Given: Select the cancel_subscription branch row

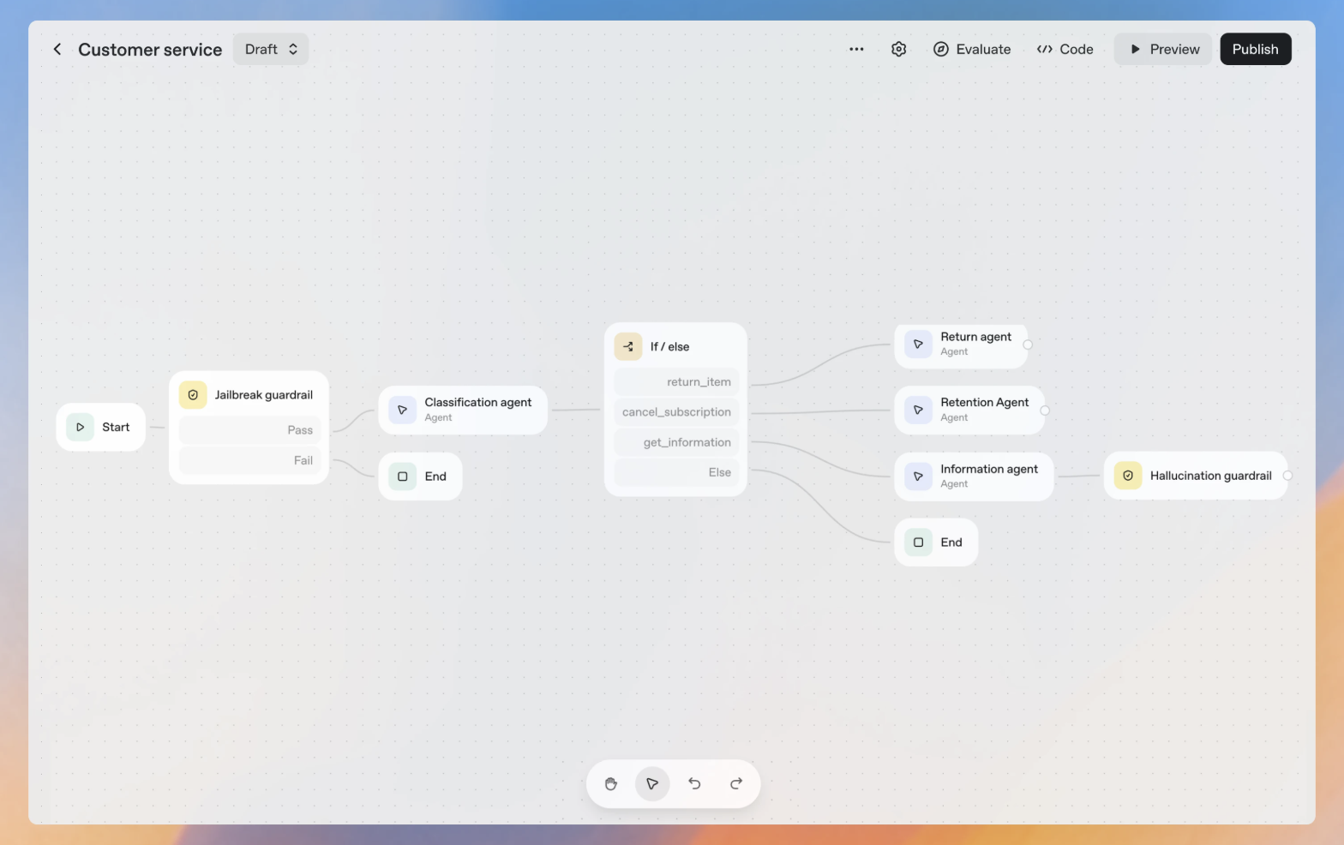Looking at the screenshot, I should 676,412.
